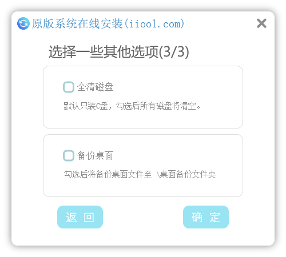The image size is (286, 257).
Task: Select the rounded panel containing 备份桌面
Action: [x=143, y=166]
